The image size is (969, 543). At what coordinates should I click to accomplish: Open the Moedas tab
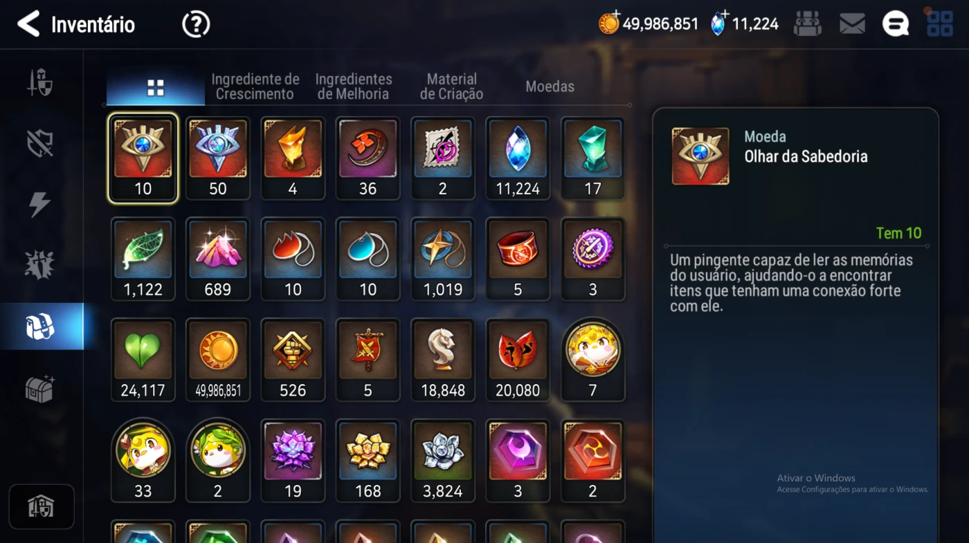point(550,86)
